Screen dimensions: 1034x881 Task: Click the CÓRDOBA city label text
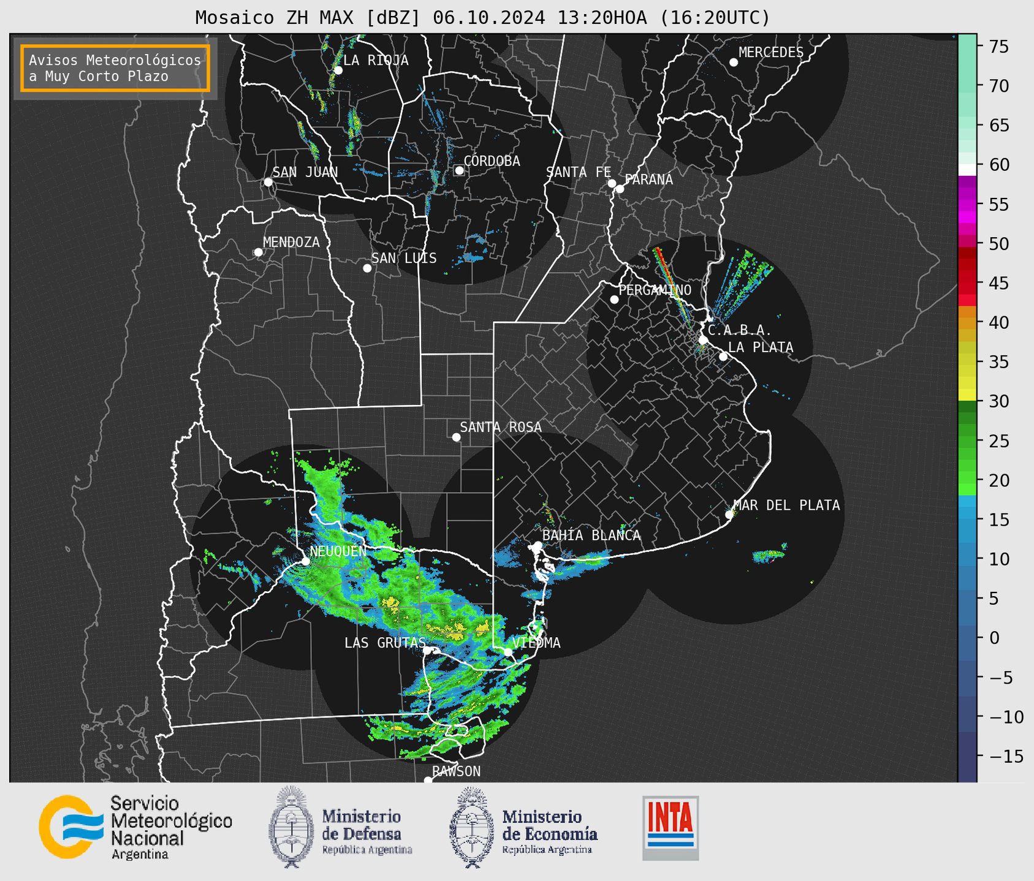[492, 161]
